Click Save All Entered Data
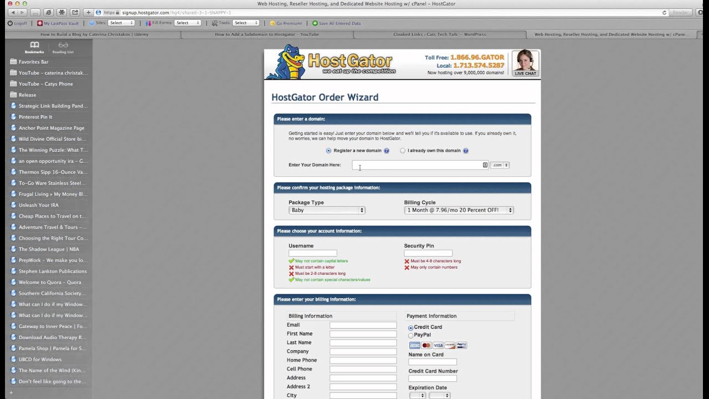 click(336, 23)
